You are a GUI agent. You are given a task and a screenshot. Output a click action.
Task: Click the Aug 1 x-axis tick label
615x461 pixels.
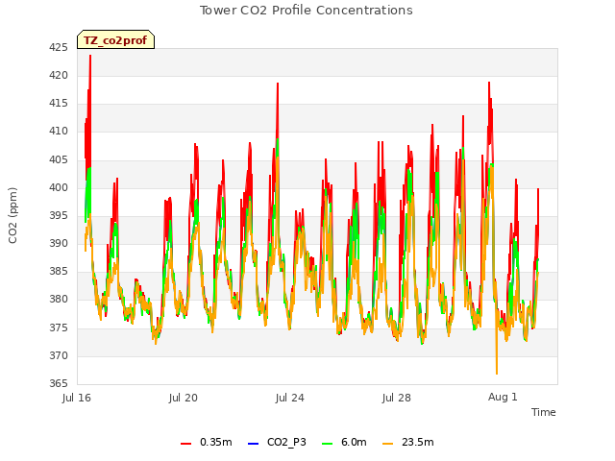tap(503, 397)
